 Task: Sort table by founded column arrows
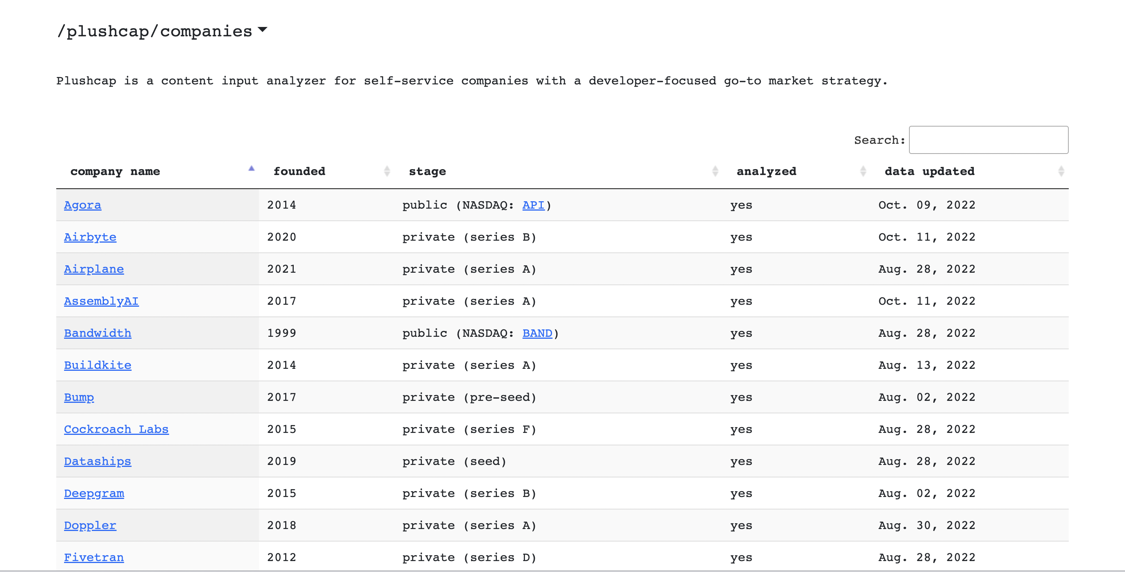(x=386, y=171)
